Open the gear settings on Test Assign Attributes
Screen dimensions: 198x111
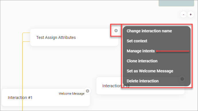(x=116, y=31)
